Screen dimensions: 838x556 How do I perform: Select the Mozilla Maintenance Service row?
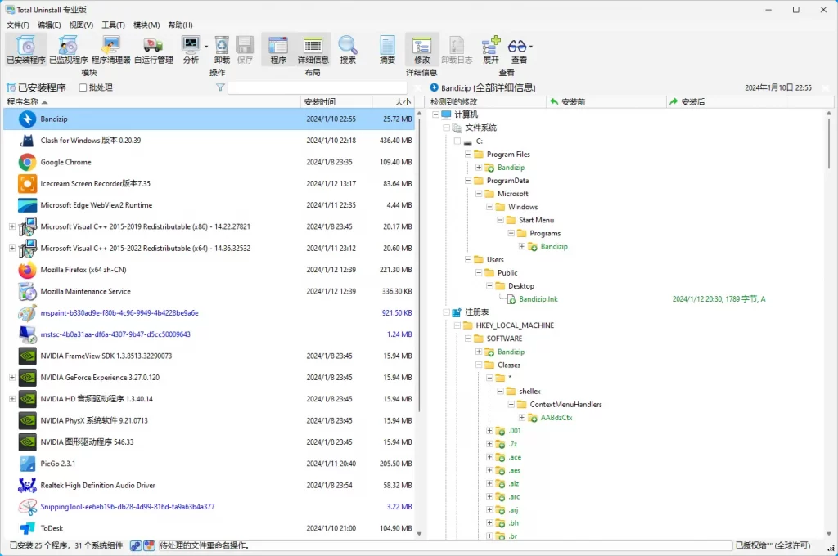[x=209, y=291]
